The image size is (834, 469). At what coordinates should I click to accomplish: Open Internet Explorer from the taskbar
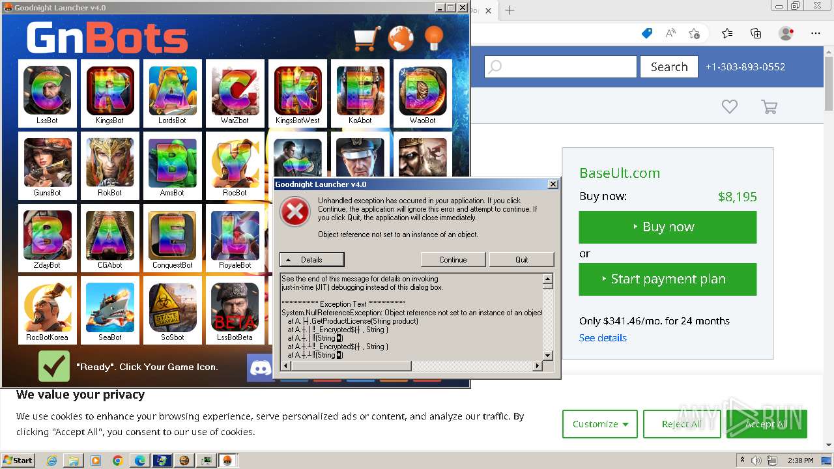[51, 461]
